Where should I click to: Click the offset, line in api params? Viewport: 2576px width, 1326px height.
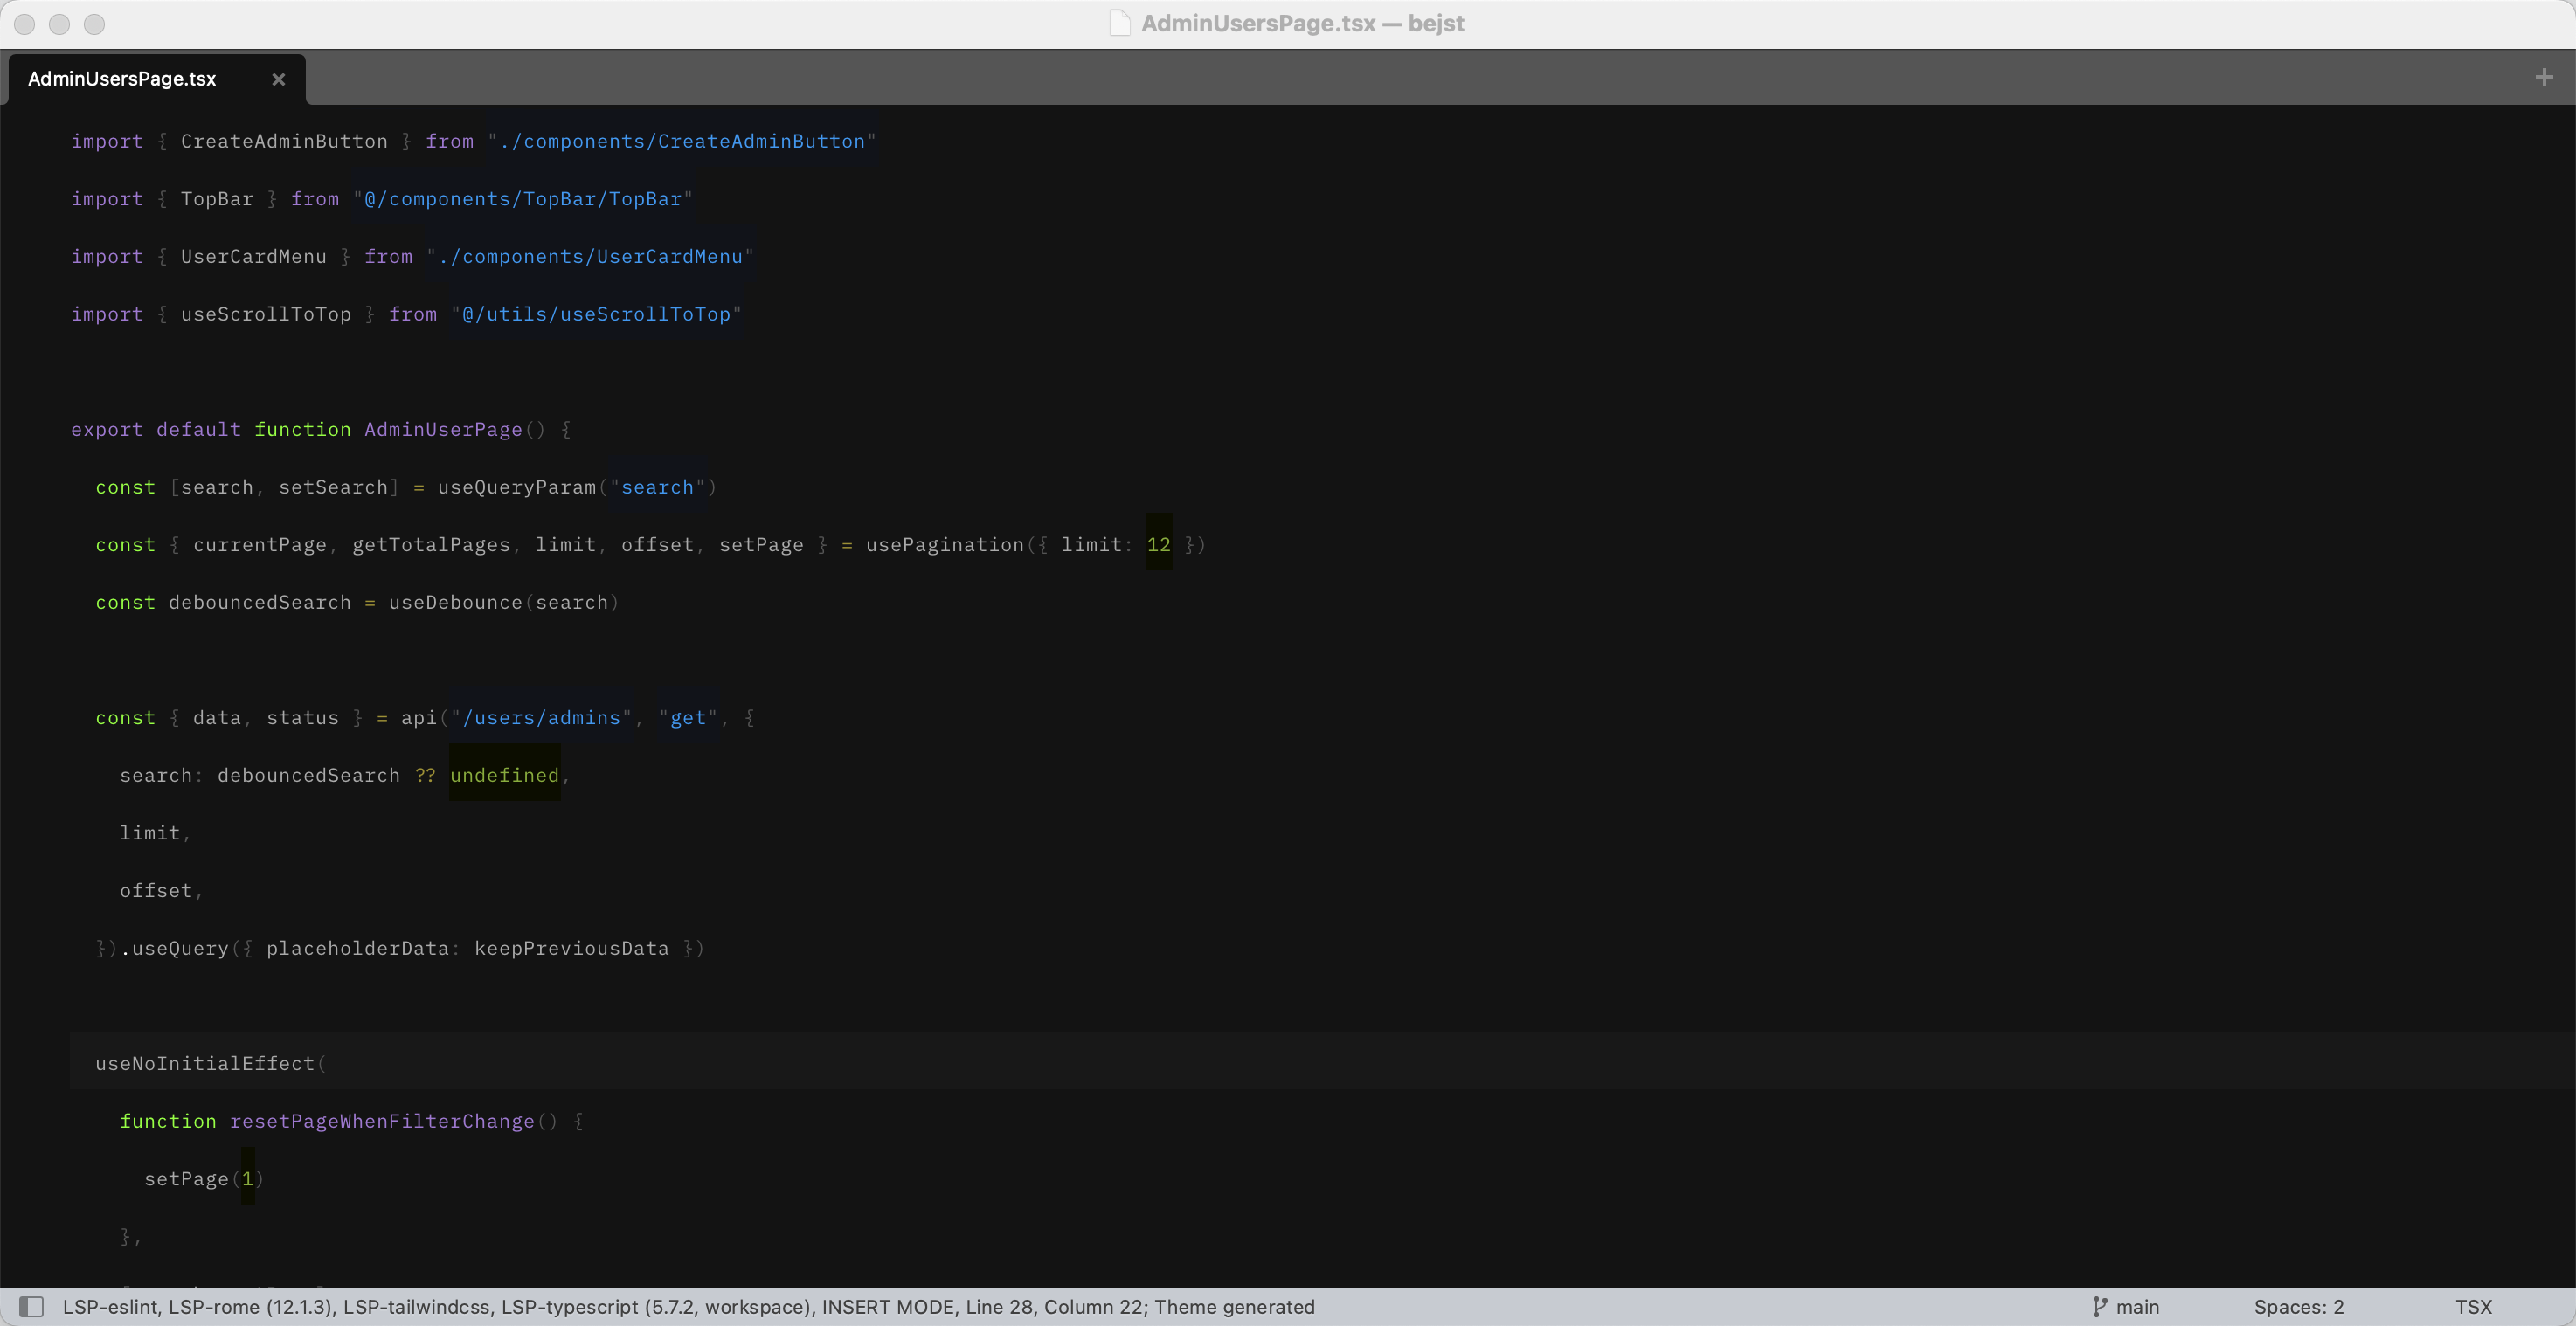pos(161,890)
